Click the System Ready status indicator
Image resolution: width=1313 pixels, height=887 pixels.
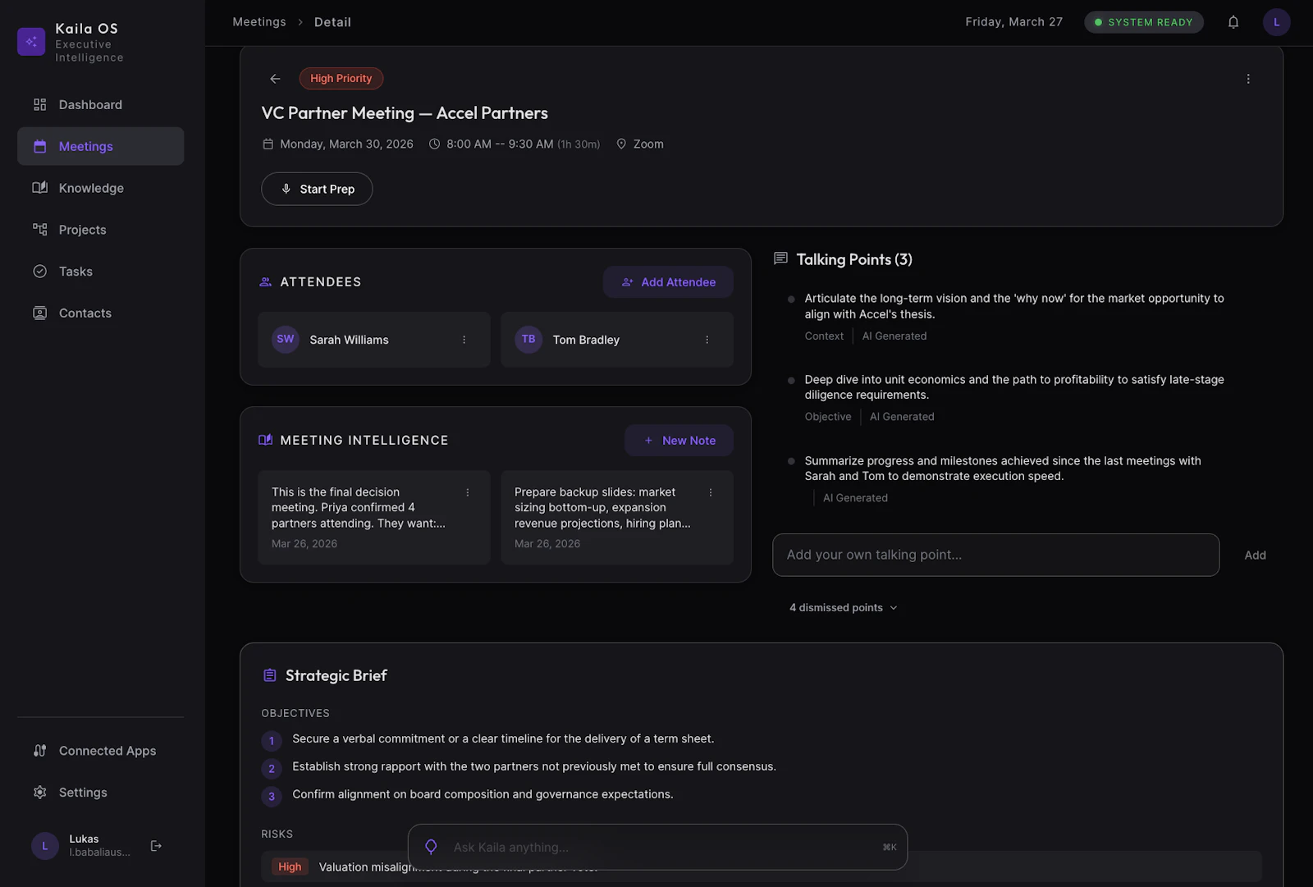point(1144,22)
